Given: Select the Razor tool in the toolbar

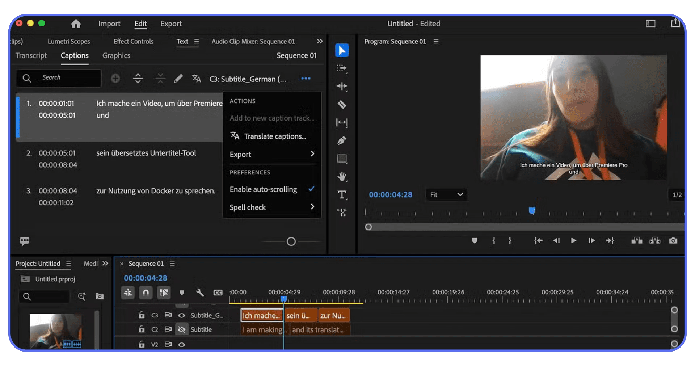Looking at the screenshot, I should [341, 105].
